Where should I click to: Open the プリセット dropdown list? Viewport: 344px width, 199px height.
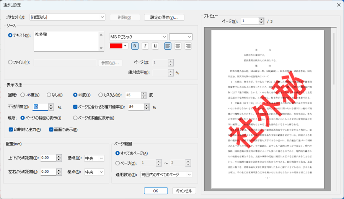point(102,17)
